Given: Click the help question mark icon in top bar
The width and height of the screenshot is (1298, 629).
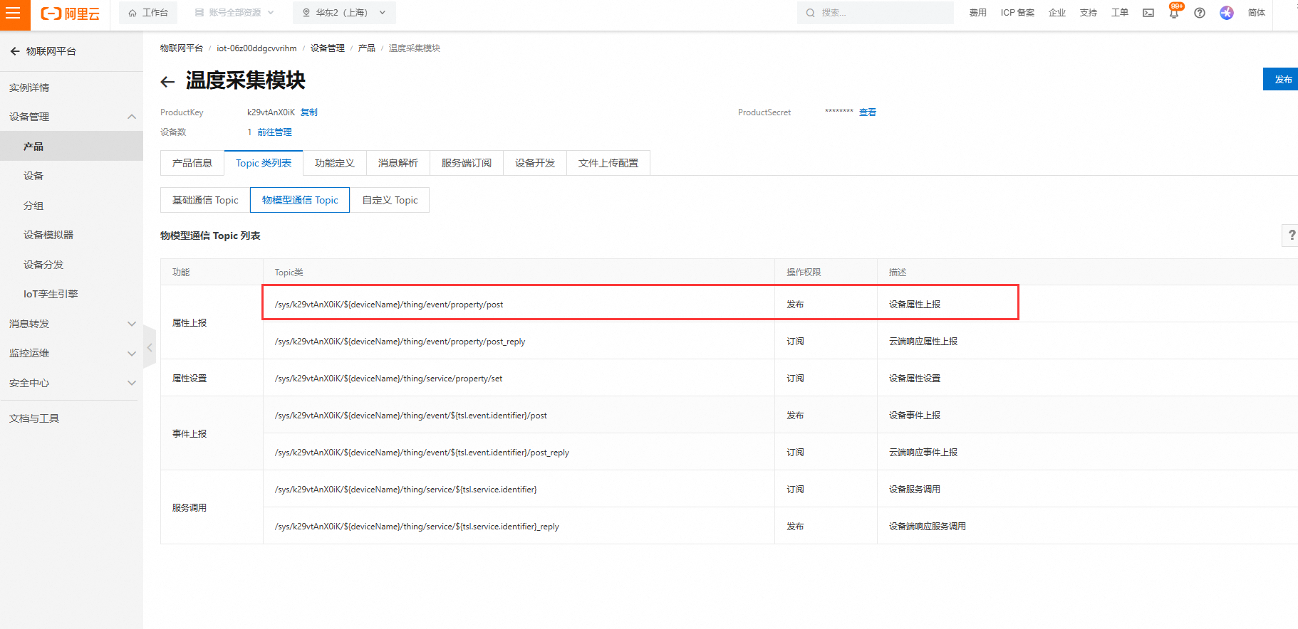Looking at the screenshot, I should (x=1200, y=13).
